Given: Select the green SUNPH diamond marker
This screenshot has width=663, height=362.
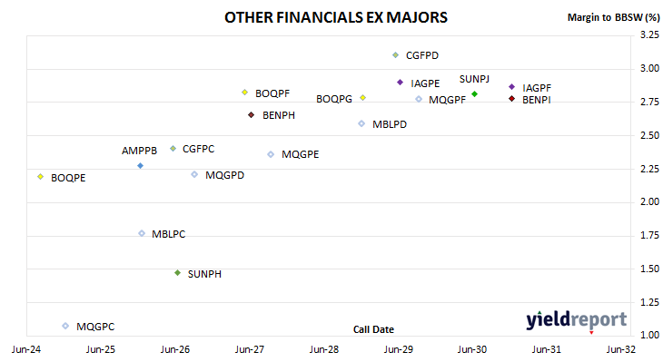Looking at the screenshot, I should click(178, 273).
